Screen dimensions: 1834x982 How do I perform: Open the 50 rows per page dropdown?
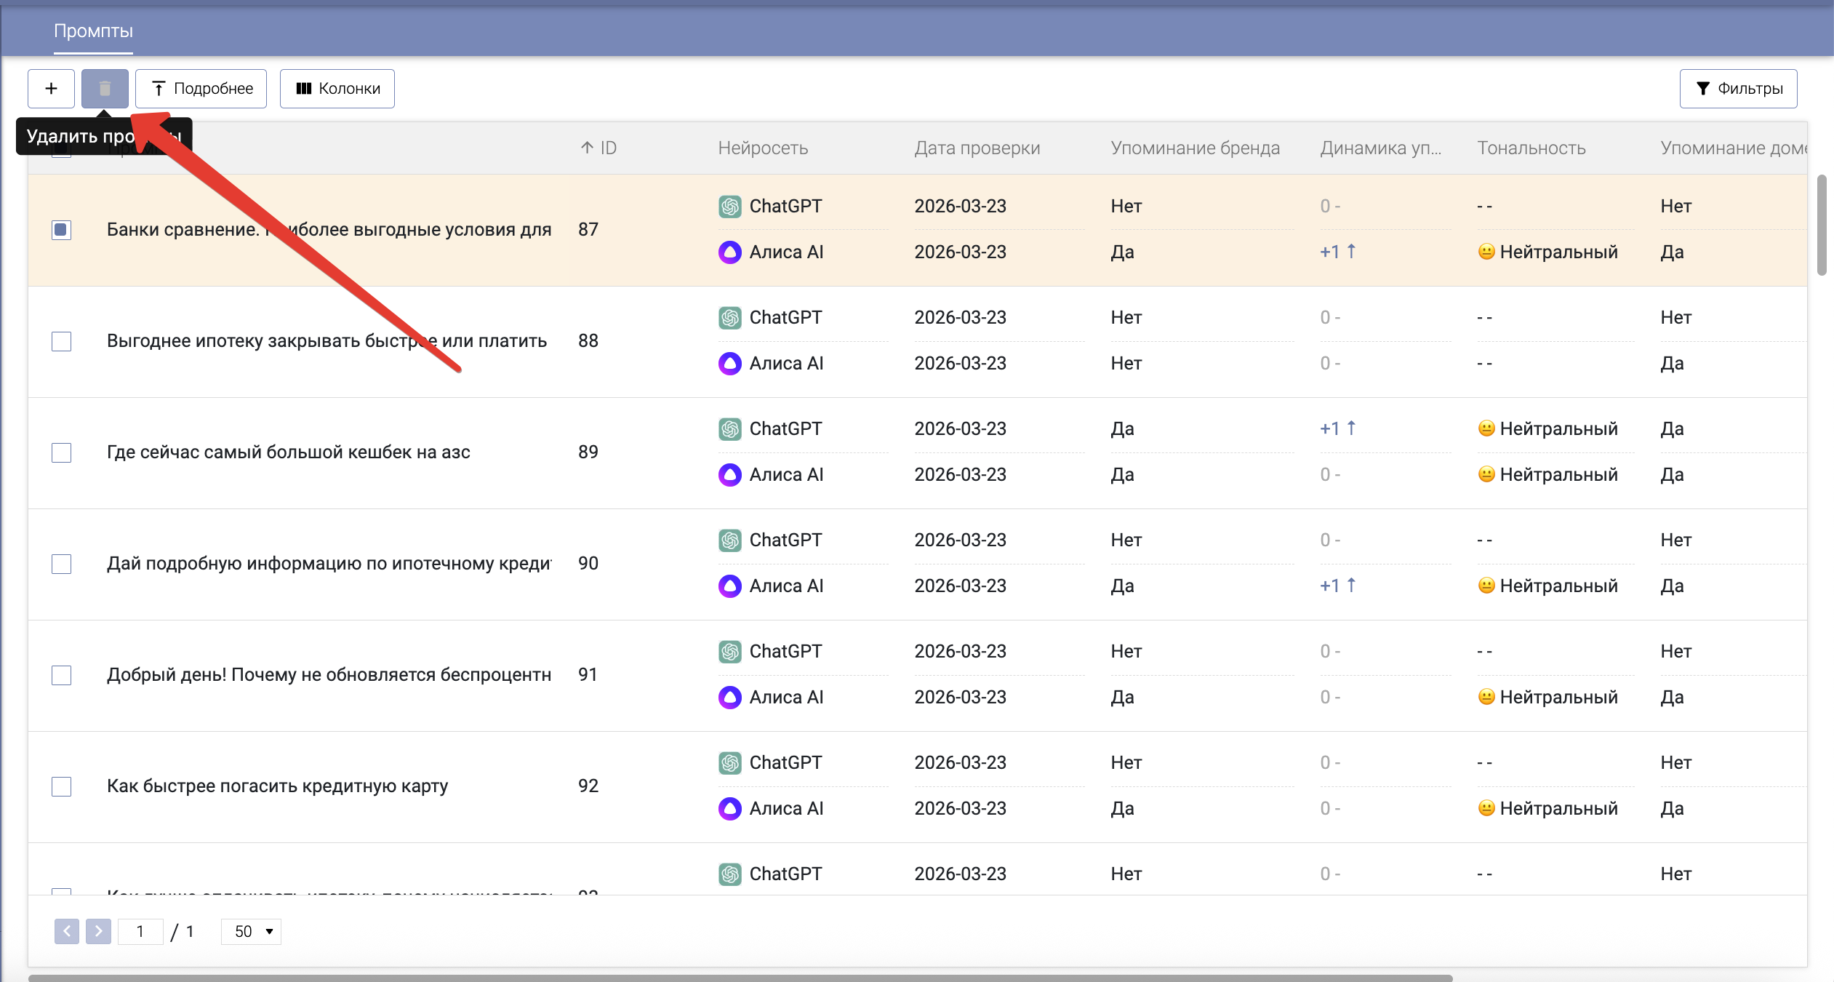tap(252, 931)
